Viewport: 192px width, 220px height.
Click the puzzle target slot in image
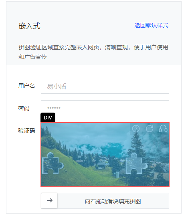pyautogui.click(x=137, y=163)
